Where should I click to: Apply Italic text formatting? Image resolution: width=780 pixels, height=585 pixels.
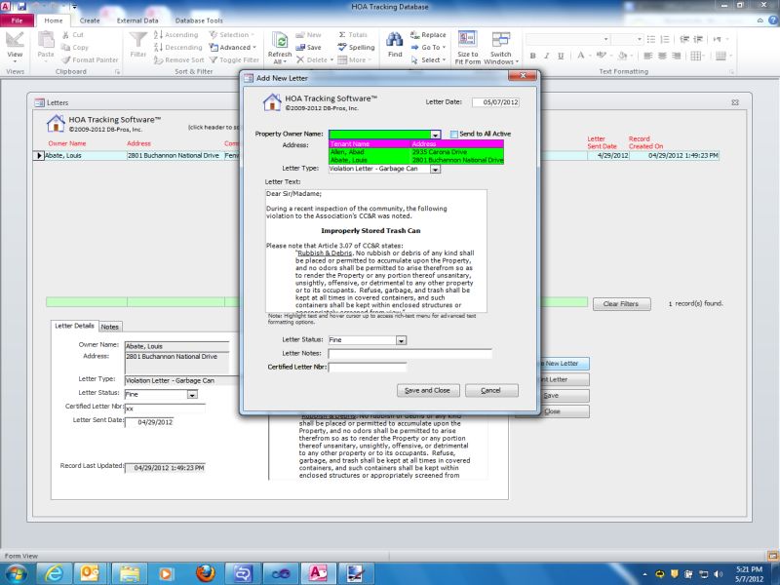(x=547, y=56)
